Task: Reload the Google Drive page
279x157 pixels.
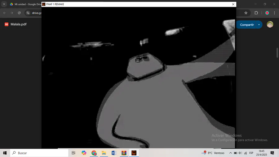Action: [19, 13]
